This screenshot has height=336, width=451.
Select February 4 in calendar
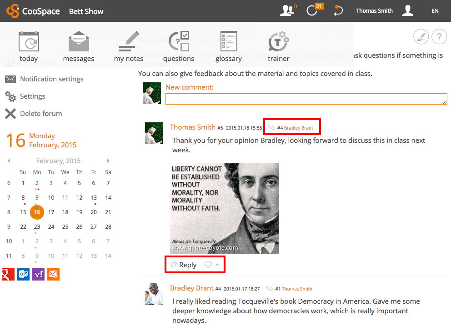click(x=65, y=183)
